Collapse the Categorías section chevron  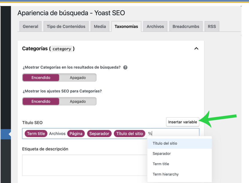(196, 48)
